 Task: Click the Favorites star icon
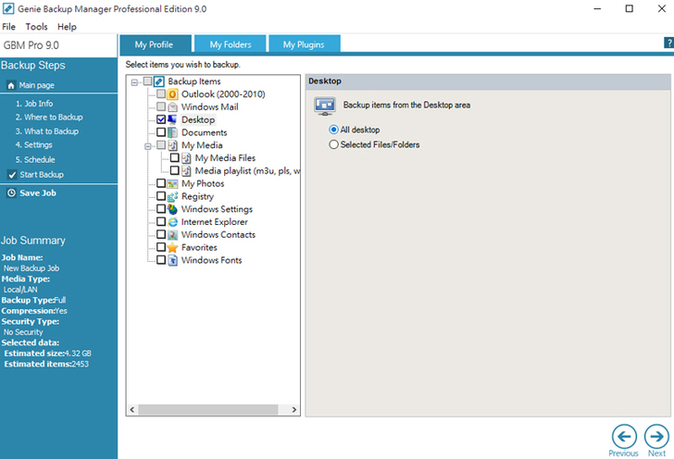[173, 248]
